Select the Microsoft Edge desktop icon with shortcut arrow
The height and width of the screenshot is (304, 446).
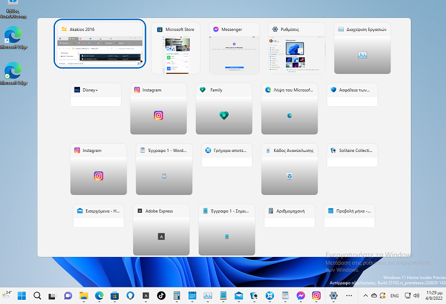13,38
